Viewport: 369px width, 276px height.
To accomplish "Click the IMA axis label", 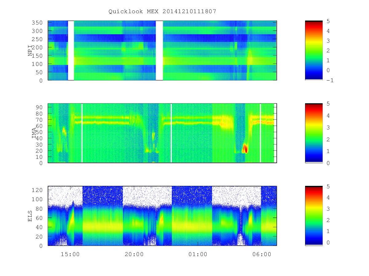I will point(34,133).
